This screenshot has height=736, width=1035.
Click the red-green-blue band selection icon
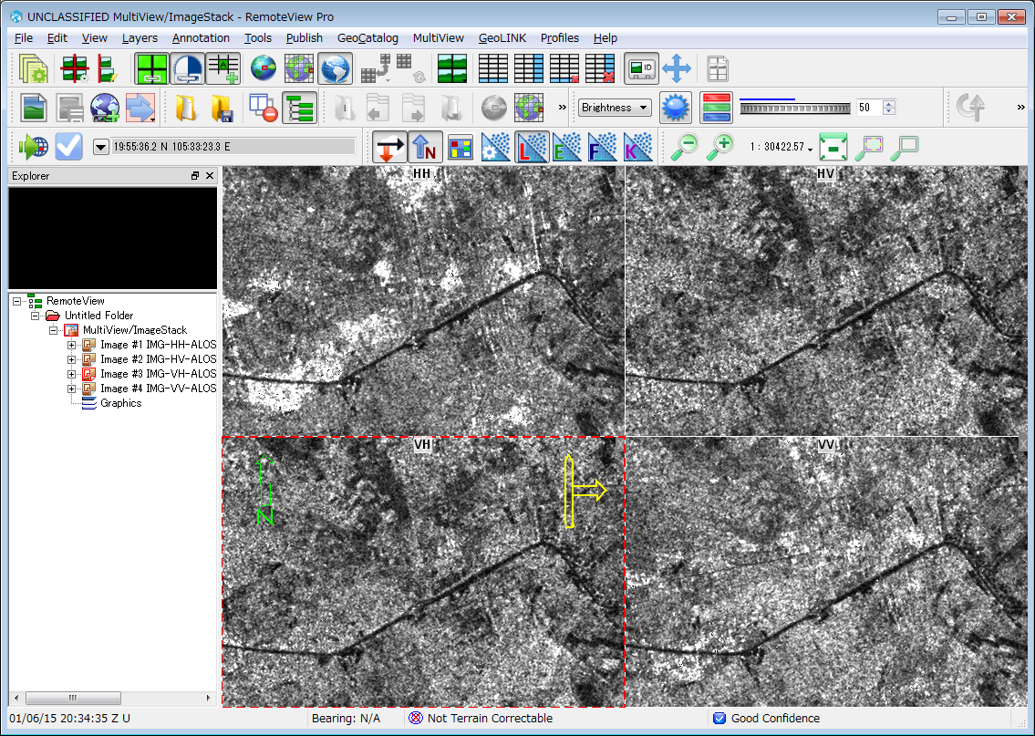click(x=716, y=108)
